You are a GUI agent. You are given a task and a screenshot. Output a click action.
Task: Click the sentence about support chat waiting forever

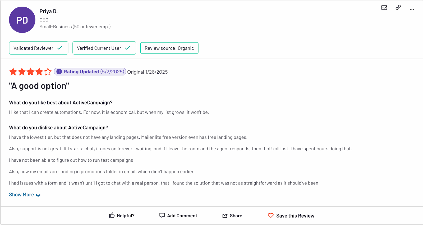click(x=181, y=149)
